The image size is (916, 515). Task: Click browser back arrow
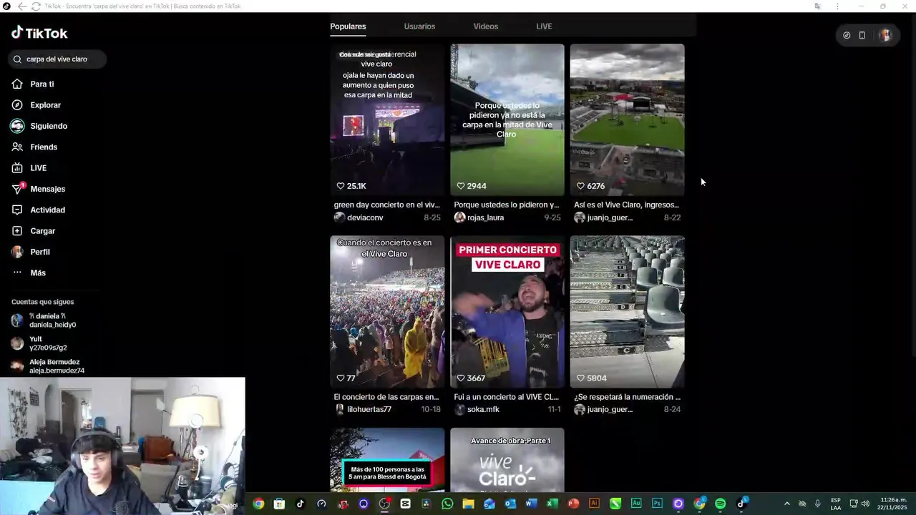[22, 6]
